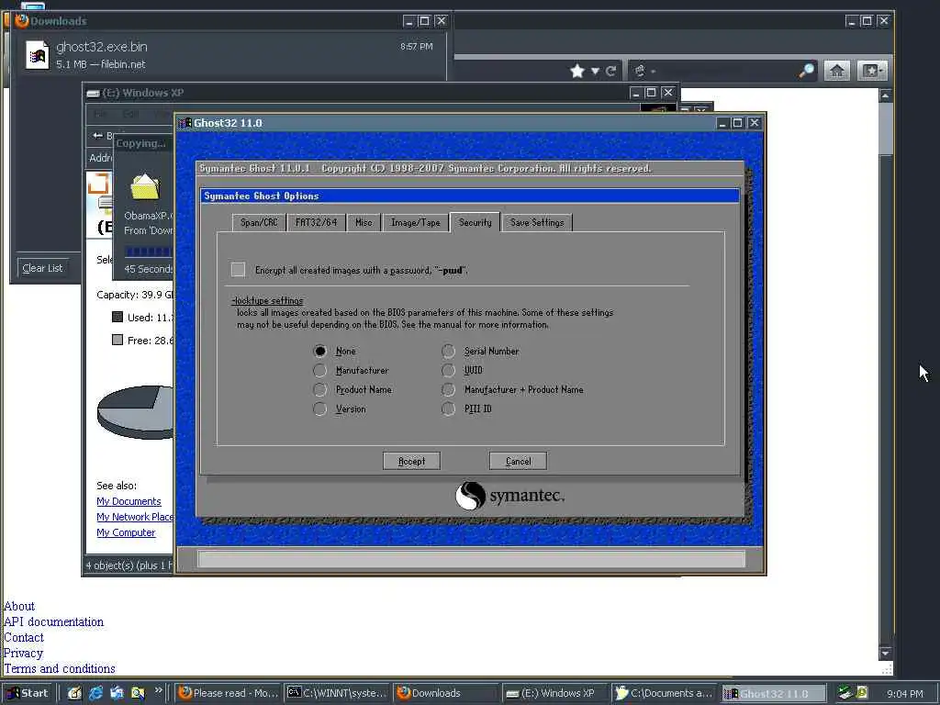This screenshot has height=705, width=940.
Task: Switch to (E:) Windows XP taskbar button
Action: (x=554, y=693)
